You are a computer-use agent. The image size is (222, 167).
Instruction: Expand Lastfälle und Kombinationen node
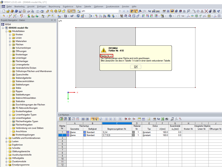pyautogui.click(x=6, y=138)
